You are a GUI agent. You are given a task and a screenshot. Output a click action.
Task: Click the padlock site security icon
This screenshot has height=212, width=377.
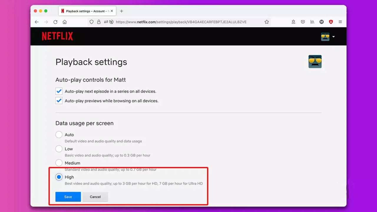coord(99,22)
